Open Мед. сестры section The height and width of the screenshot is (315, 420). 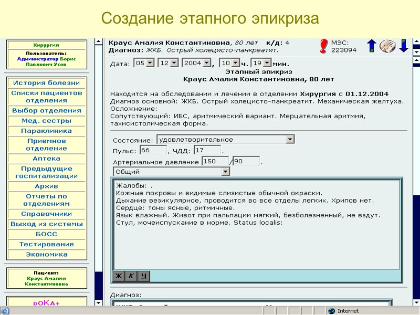pyautogui.click(x=47, y=121)
